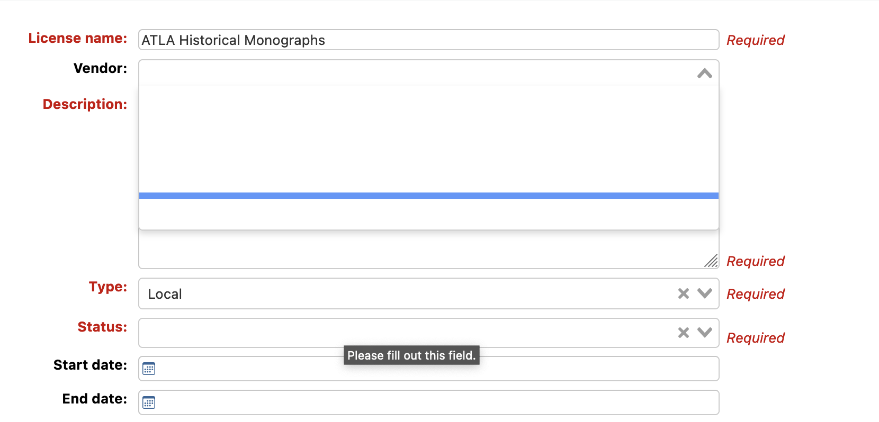Click the selected 'Local' Type value
The image size is (879, 422).
165,294
